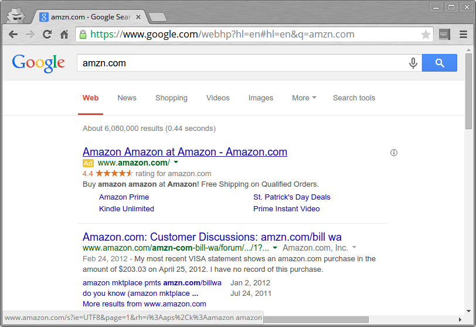Reload the current page

[47, 35]
